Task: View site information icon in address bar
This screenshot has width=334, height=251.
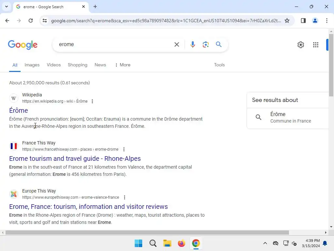Action: tap(45, 21)
